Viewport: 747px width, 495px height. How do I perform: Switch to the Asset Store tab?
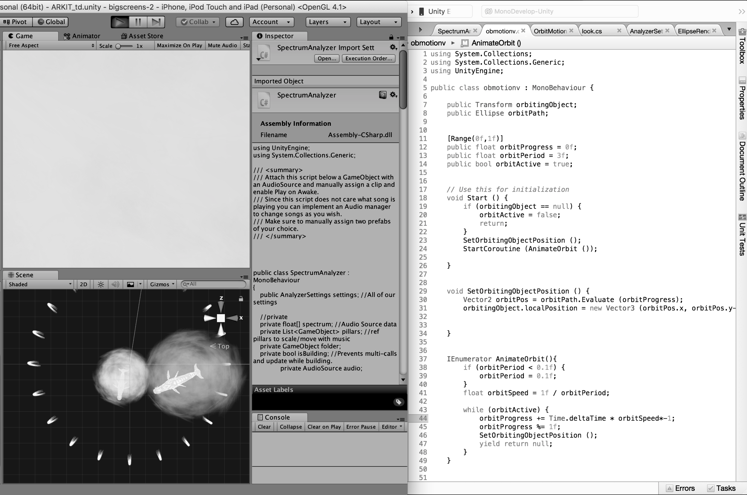coord(143,36)
